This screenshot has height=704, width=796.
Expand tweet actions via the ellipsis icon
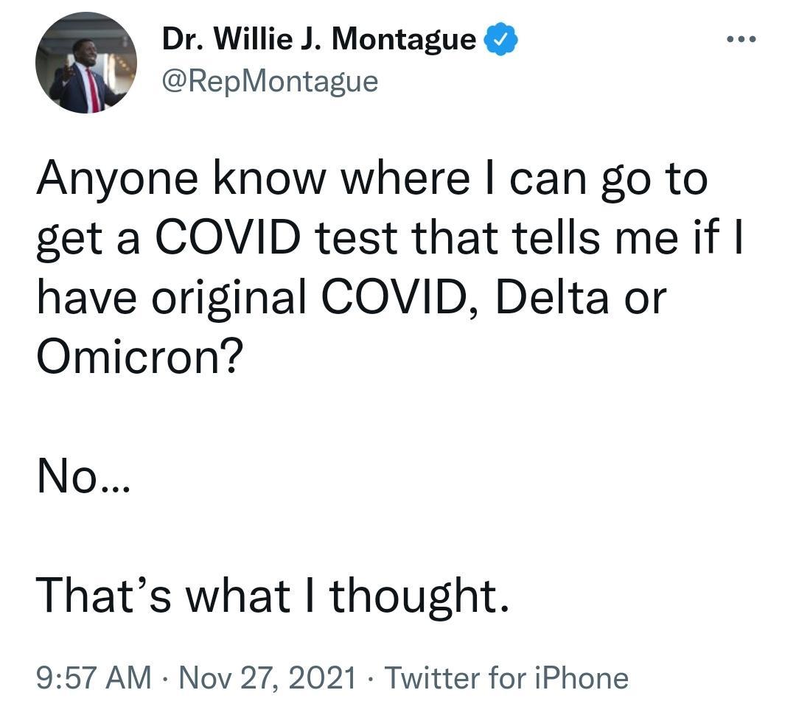click(741, 39)
